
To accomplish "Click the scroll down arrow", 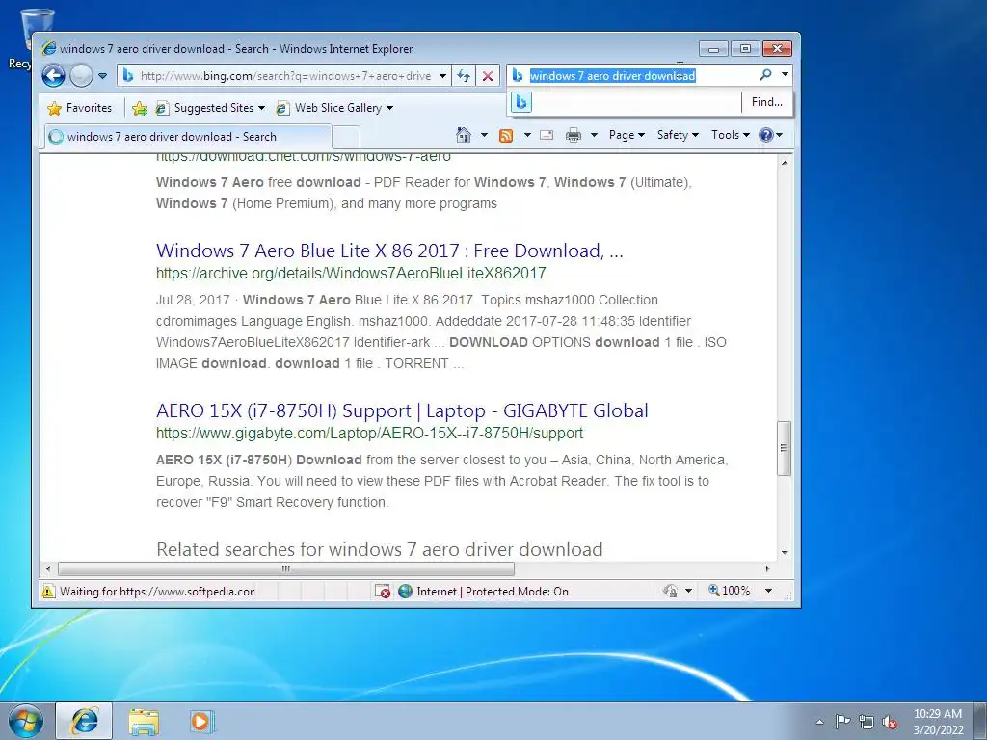I will 785,552.
